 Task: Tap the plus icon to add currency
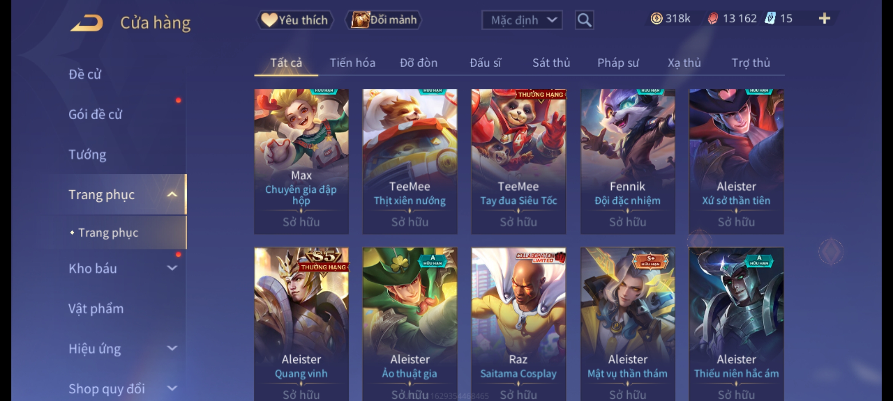(825, 19)
